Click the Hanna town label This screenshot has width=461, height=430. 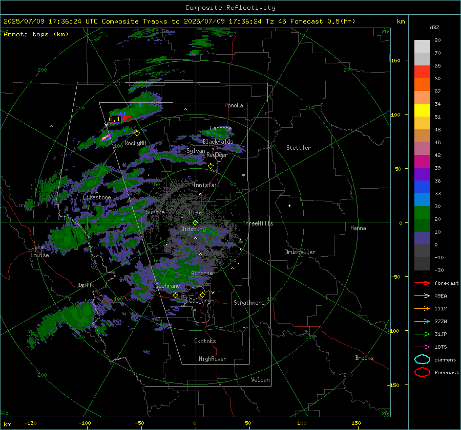coord(358,228)
